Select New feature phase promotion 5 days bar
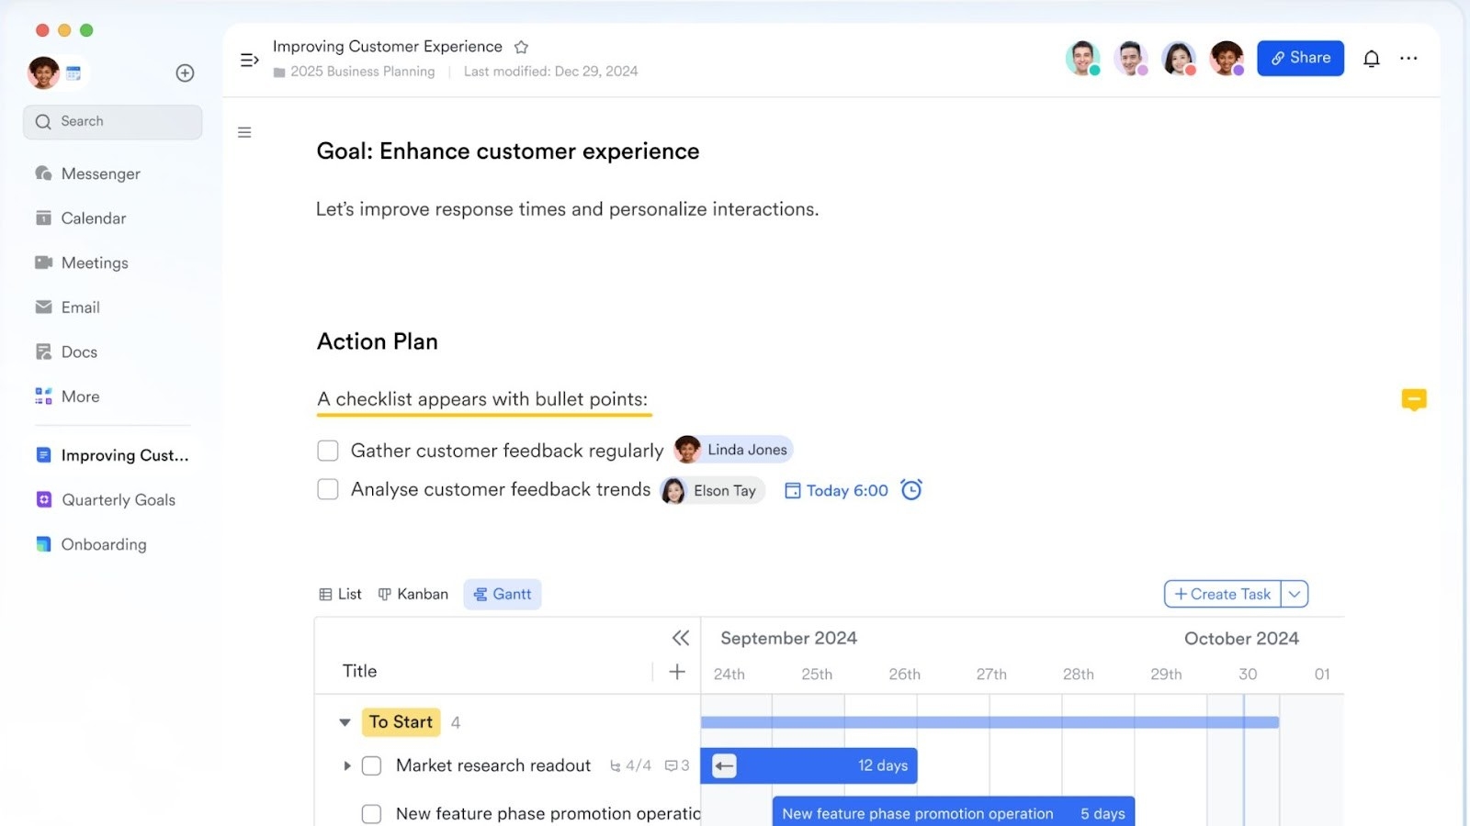Viewport: 1470px width, 826px height. (954, 813)
